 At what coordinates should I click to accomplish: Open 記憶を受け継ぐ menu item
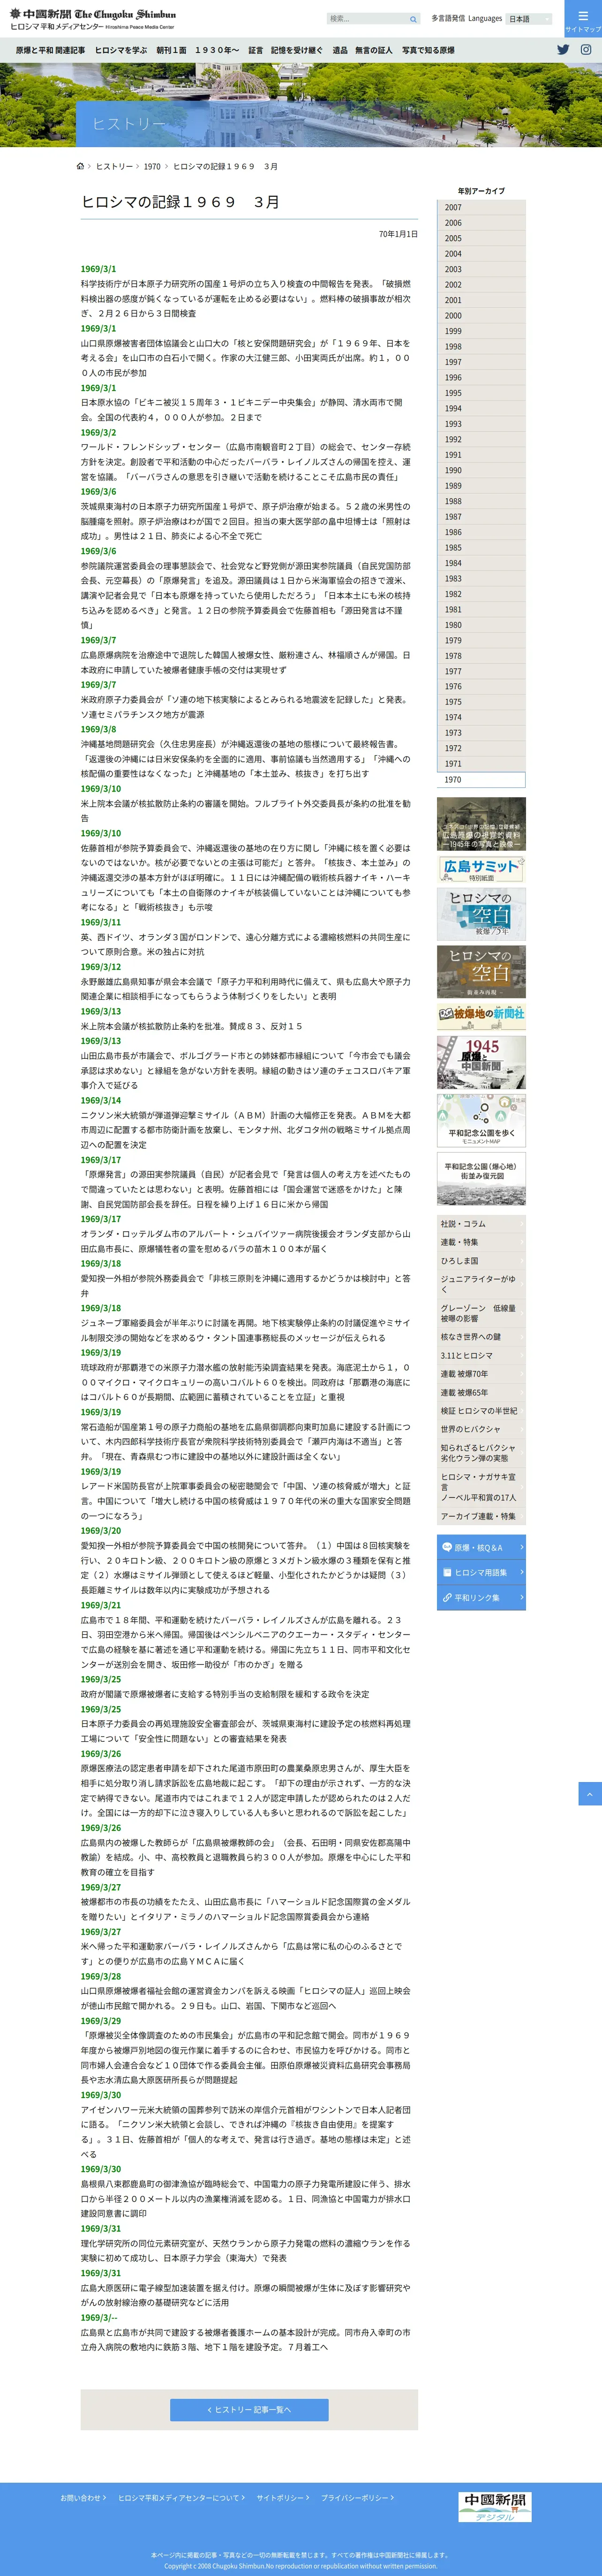[x=297, y=50]
